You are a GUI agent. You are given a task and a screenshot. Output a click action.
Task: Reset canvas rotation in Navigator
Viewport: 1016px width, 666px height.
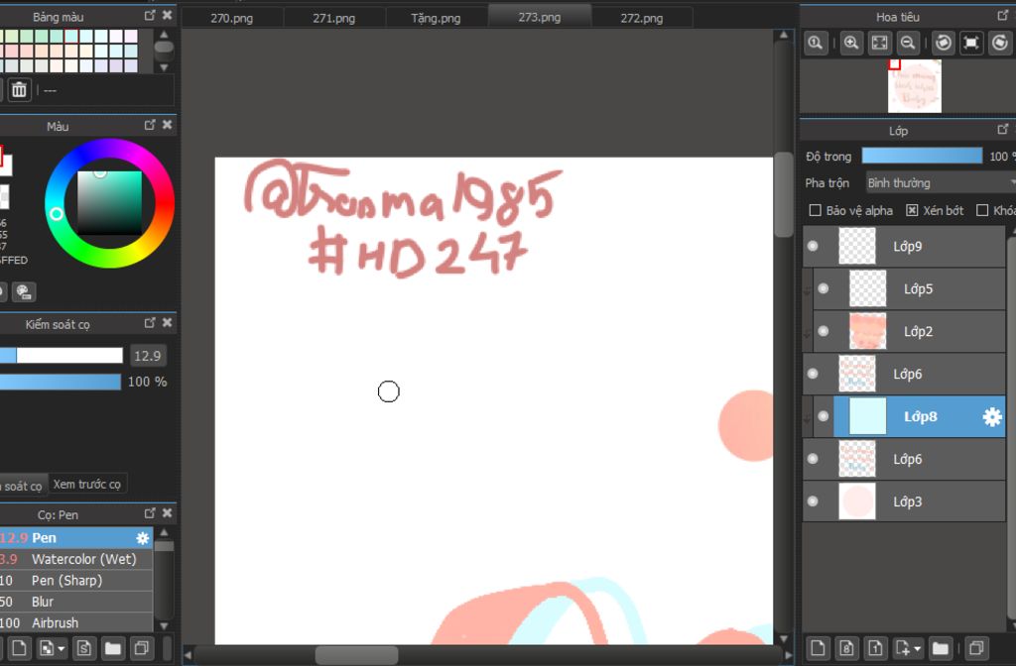pyautogui.click(x=971, y=44)
